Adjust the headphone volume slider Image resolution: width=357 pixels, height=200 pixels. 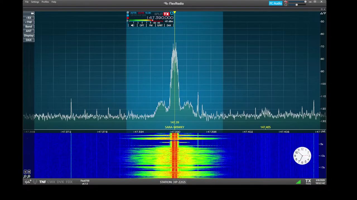297,5
